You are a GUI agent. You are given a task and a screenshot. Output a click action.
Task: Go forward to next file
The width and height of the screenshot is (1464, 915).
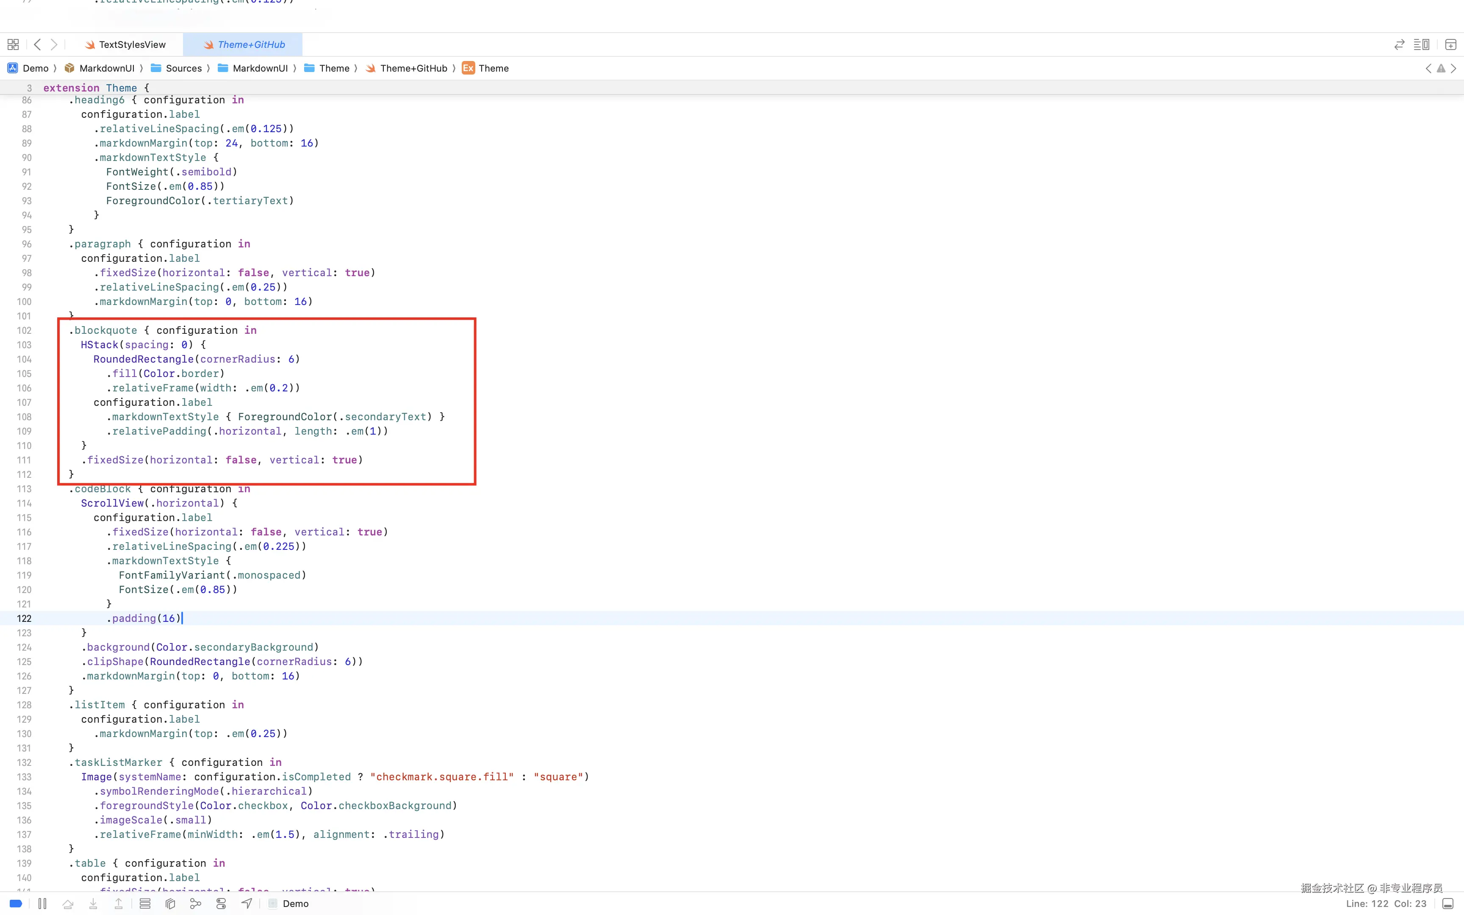point(54,45)
